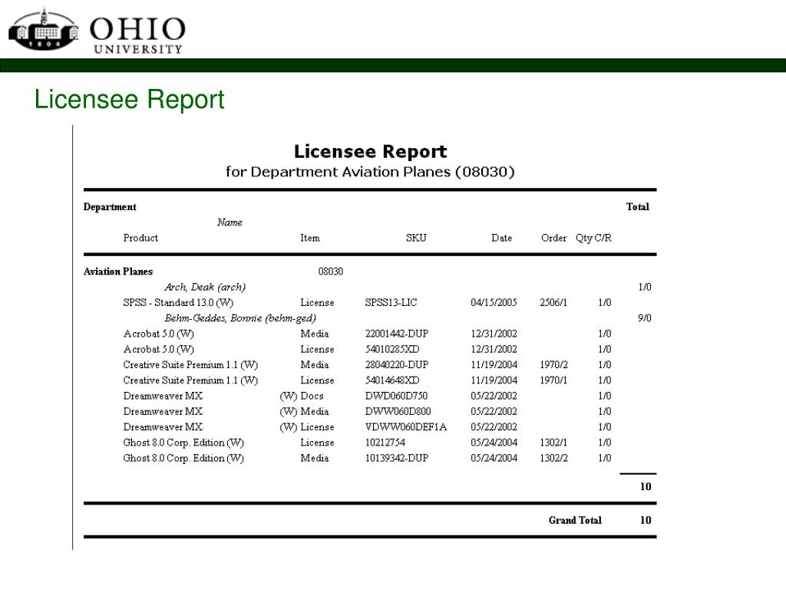
Task: Select SKU "10212754"
Action: (385, 443)
